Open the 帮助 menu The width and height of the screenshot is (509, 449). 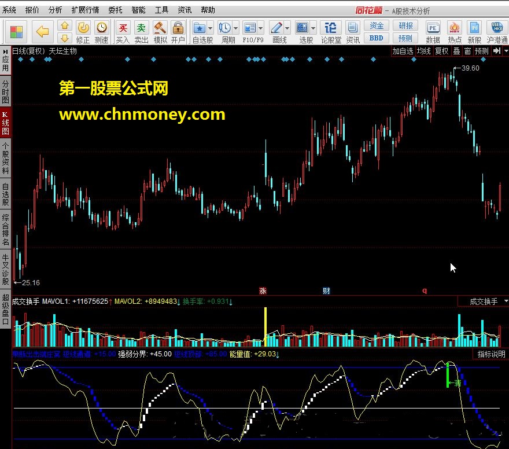tap(208, 10)
